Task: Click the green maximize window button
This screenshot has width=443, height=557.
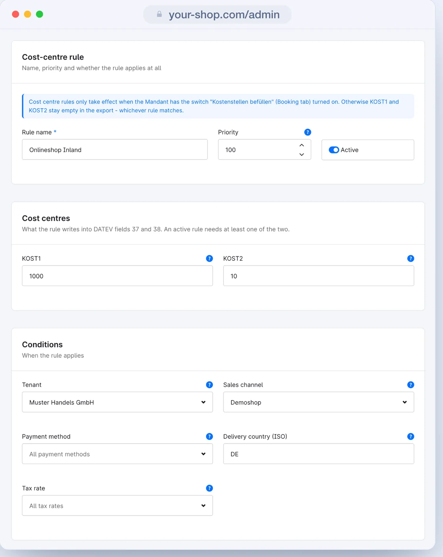Action: (x=39, y=14)
